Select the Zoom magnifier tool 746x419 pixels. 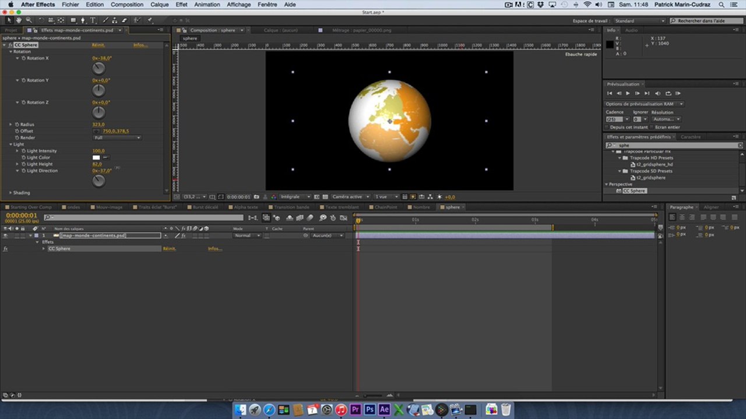tap(29, 20)
